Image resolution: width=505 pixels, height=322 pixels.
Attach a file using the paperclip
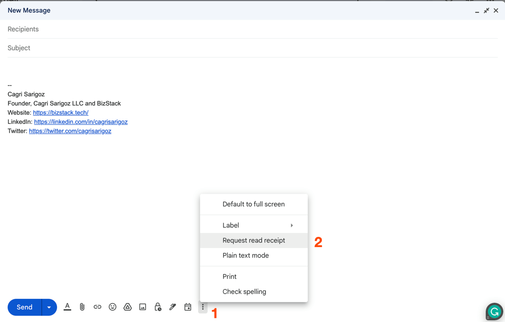click(82, 307)
